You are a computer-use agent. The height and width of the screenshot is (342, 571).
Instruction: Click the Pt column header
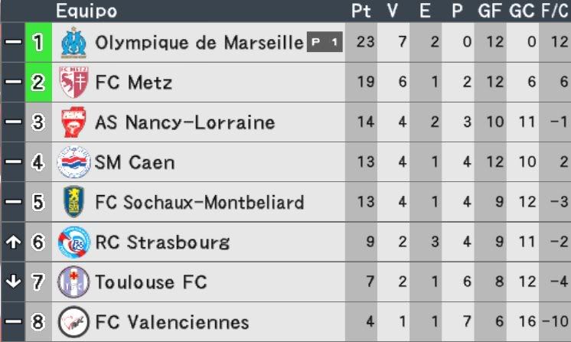point(361,11)
